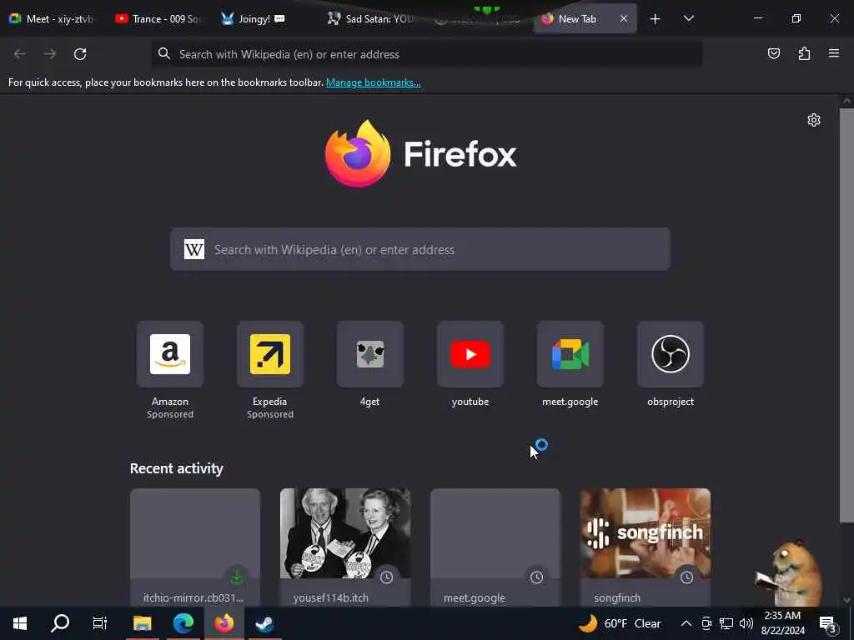Open new tab personalize gear icon

(814, 120)
